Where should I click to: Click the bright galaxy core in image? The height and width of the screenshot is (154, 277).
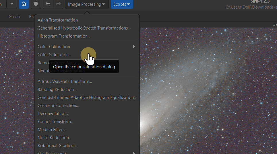point(142,124)
